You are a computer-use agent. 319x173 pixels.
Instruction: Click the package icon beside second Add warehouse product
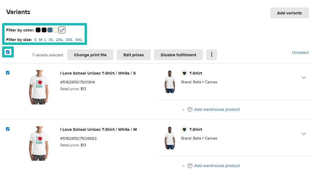click(x=190, y=166)
